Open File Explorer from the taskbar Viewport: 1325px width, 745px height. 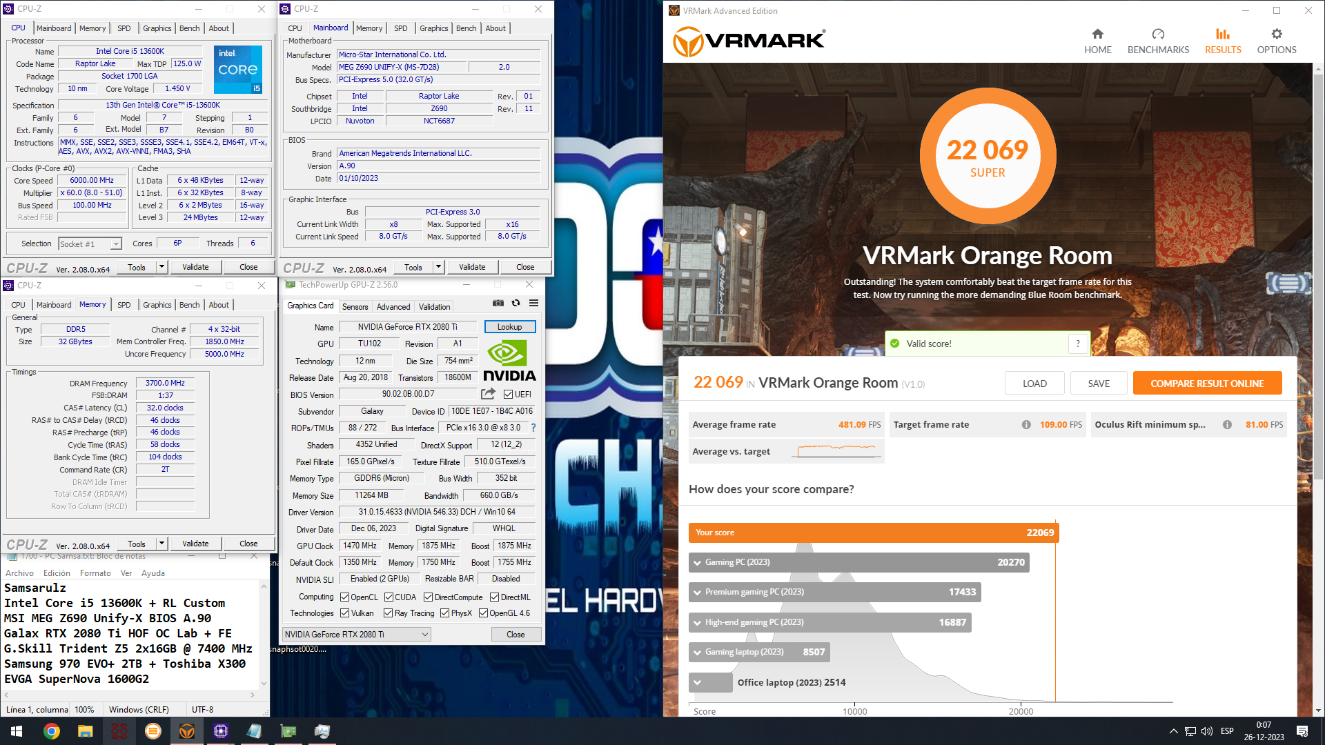click(x=85, y=731)
